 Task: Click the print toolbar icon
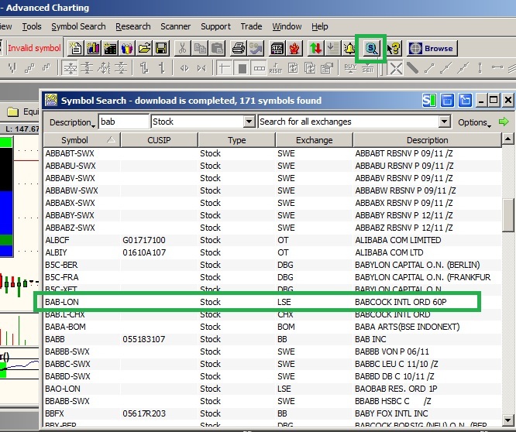click(239, 49)
